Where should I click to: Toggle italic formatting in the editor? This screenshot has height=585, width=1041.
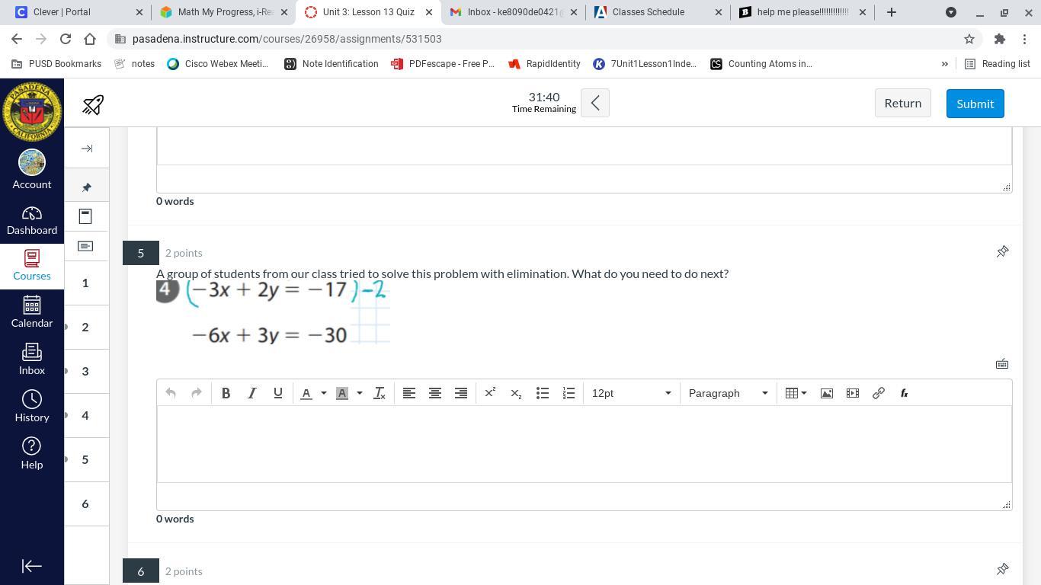pyautogui.click(x=251, y=393)
